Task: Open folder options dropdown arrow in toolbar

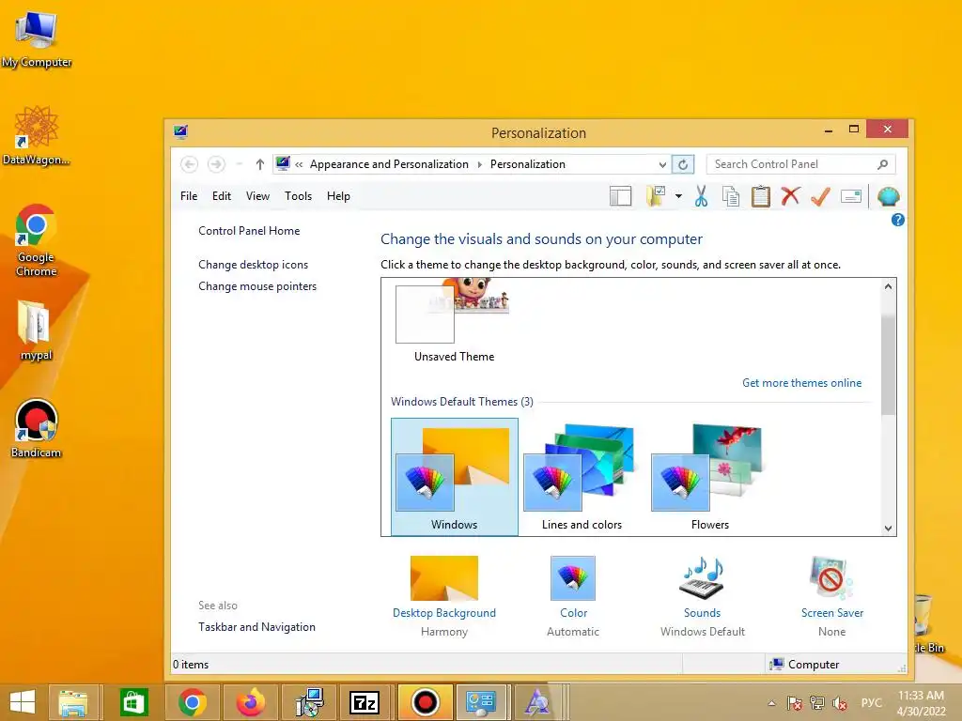Action: 678,196
